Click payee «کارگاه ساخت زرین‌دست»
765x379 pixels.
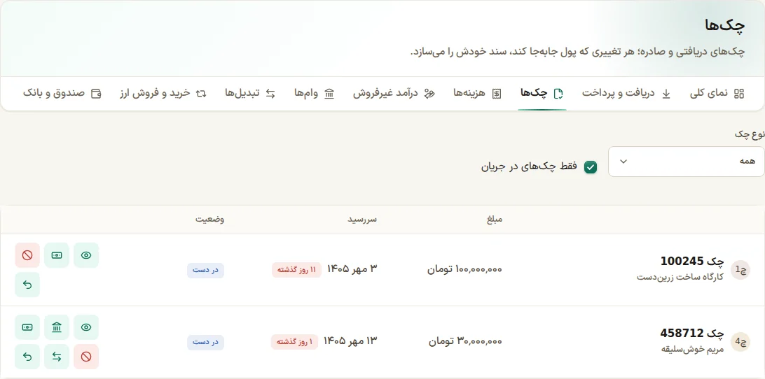coord(681,277)
